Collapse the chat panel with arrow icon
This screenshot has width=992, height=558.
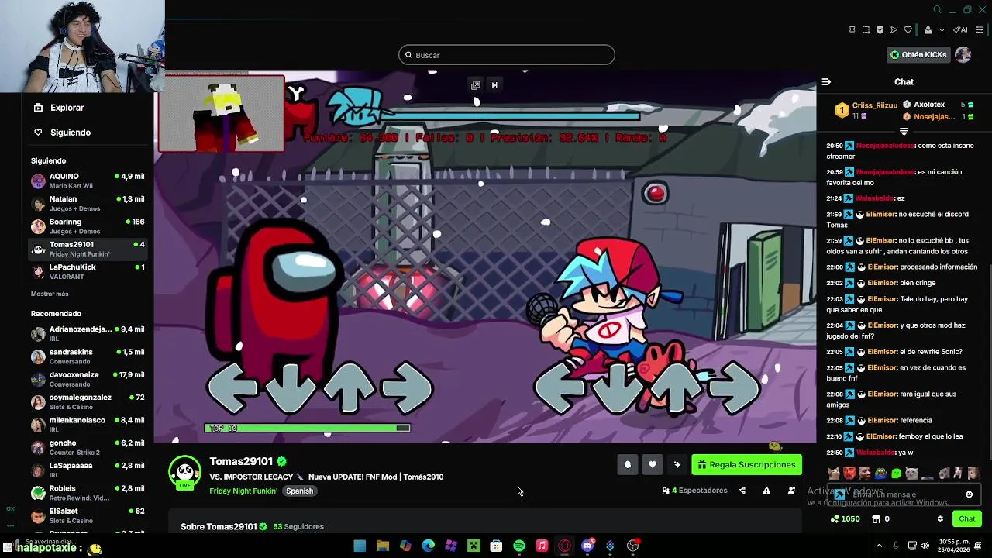click(826, 81)
